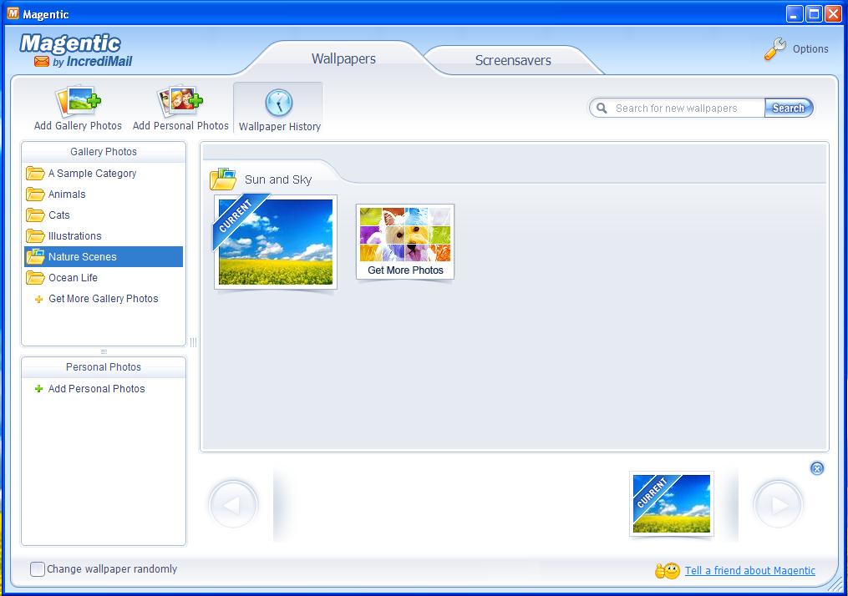Open Options wrench icon
The image size is (848, 596).
[775, 48]
